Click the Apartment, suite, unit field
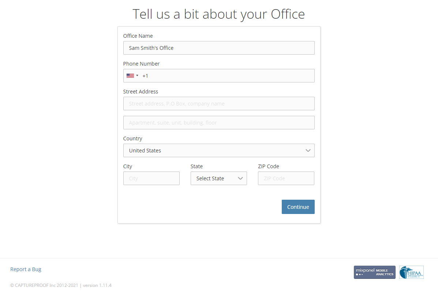The height and width of the screenshot is (299, 438). click(x=219, y=122)
